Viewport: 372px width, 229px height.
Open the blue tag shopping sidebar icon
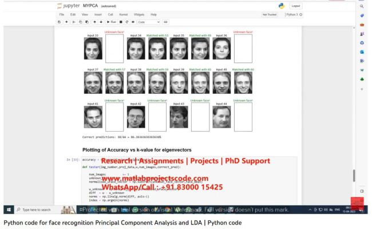[x=362, y=15]
